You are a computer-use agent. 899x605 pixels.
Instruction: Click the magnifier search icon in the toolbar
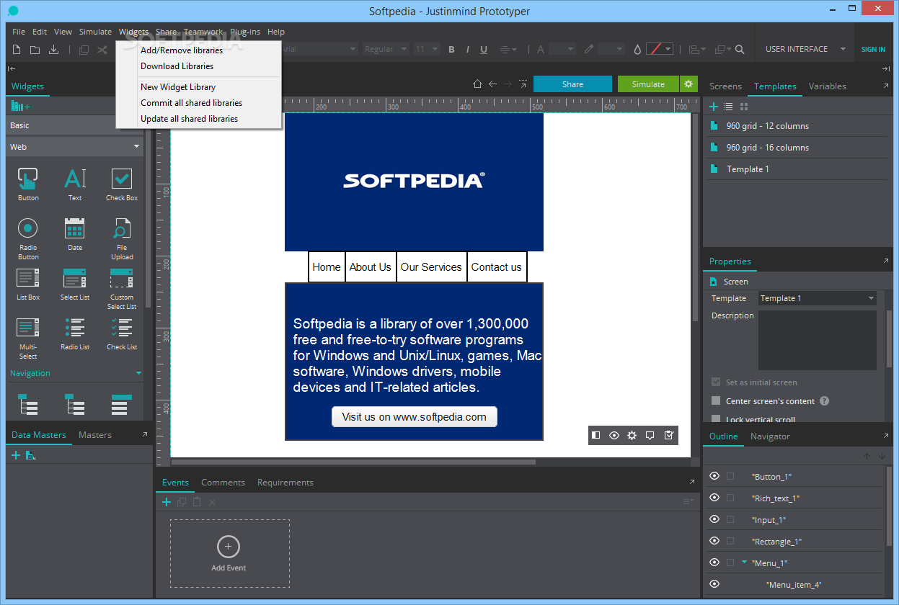coord(740,50)
